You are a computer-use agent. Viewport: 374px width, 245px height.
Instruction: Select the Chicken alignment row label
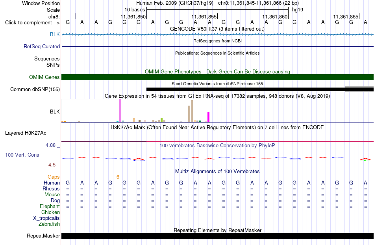click(50, 212)
